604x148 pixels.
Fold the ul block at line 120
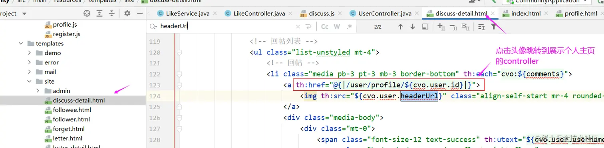click(x=179, y=53)
